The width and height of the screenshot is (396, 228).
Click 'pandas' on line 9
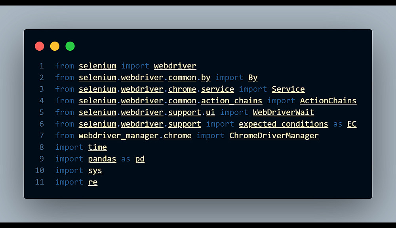tap(102, 159)
